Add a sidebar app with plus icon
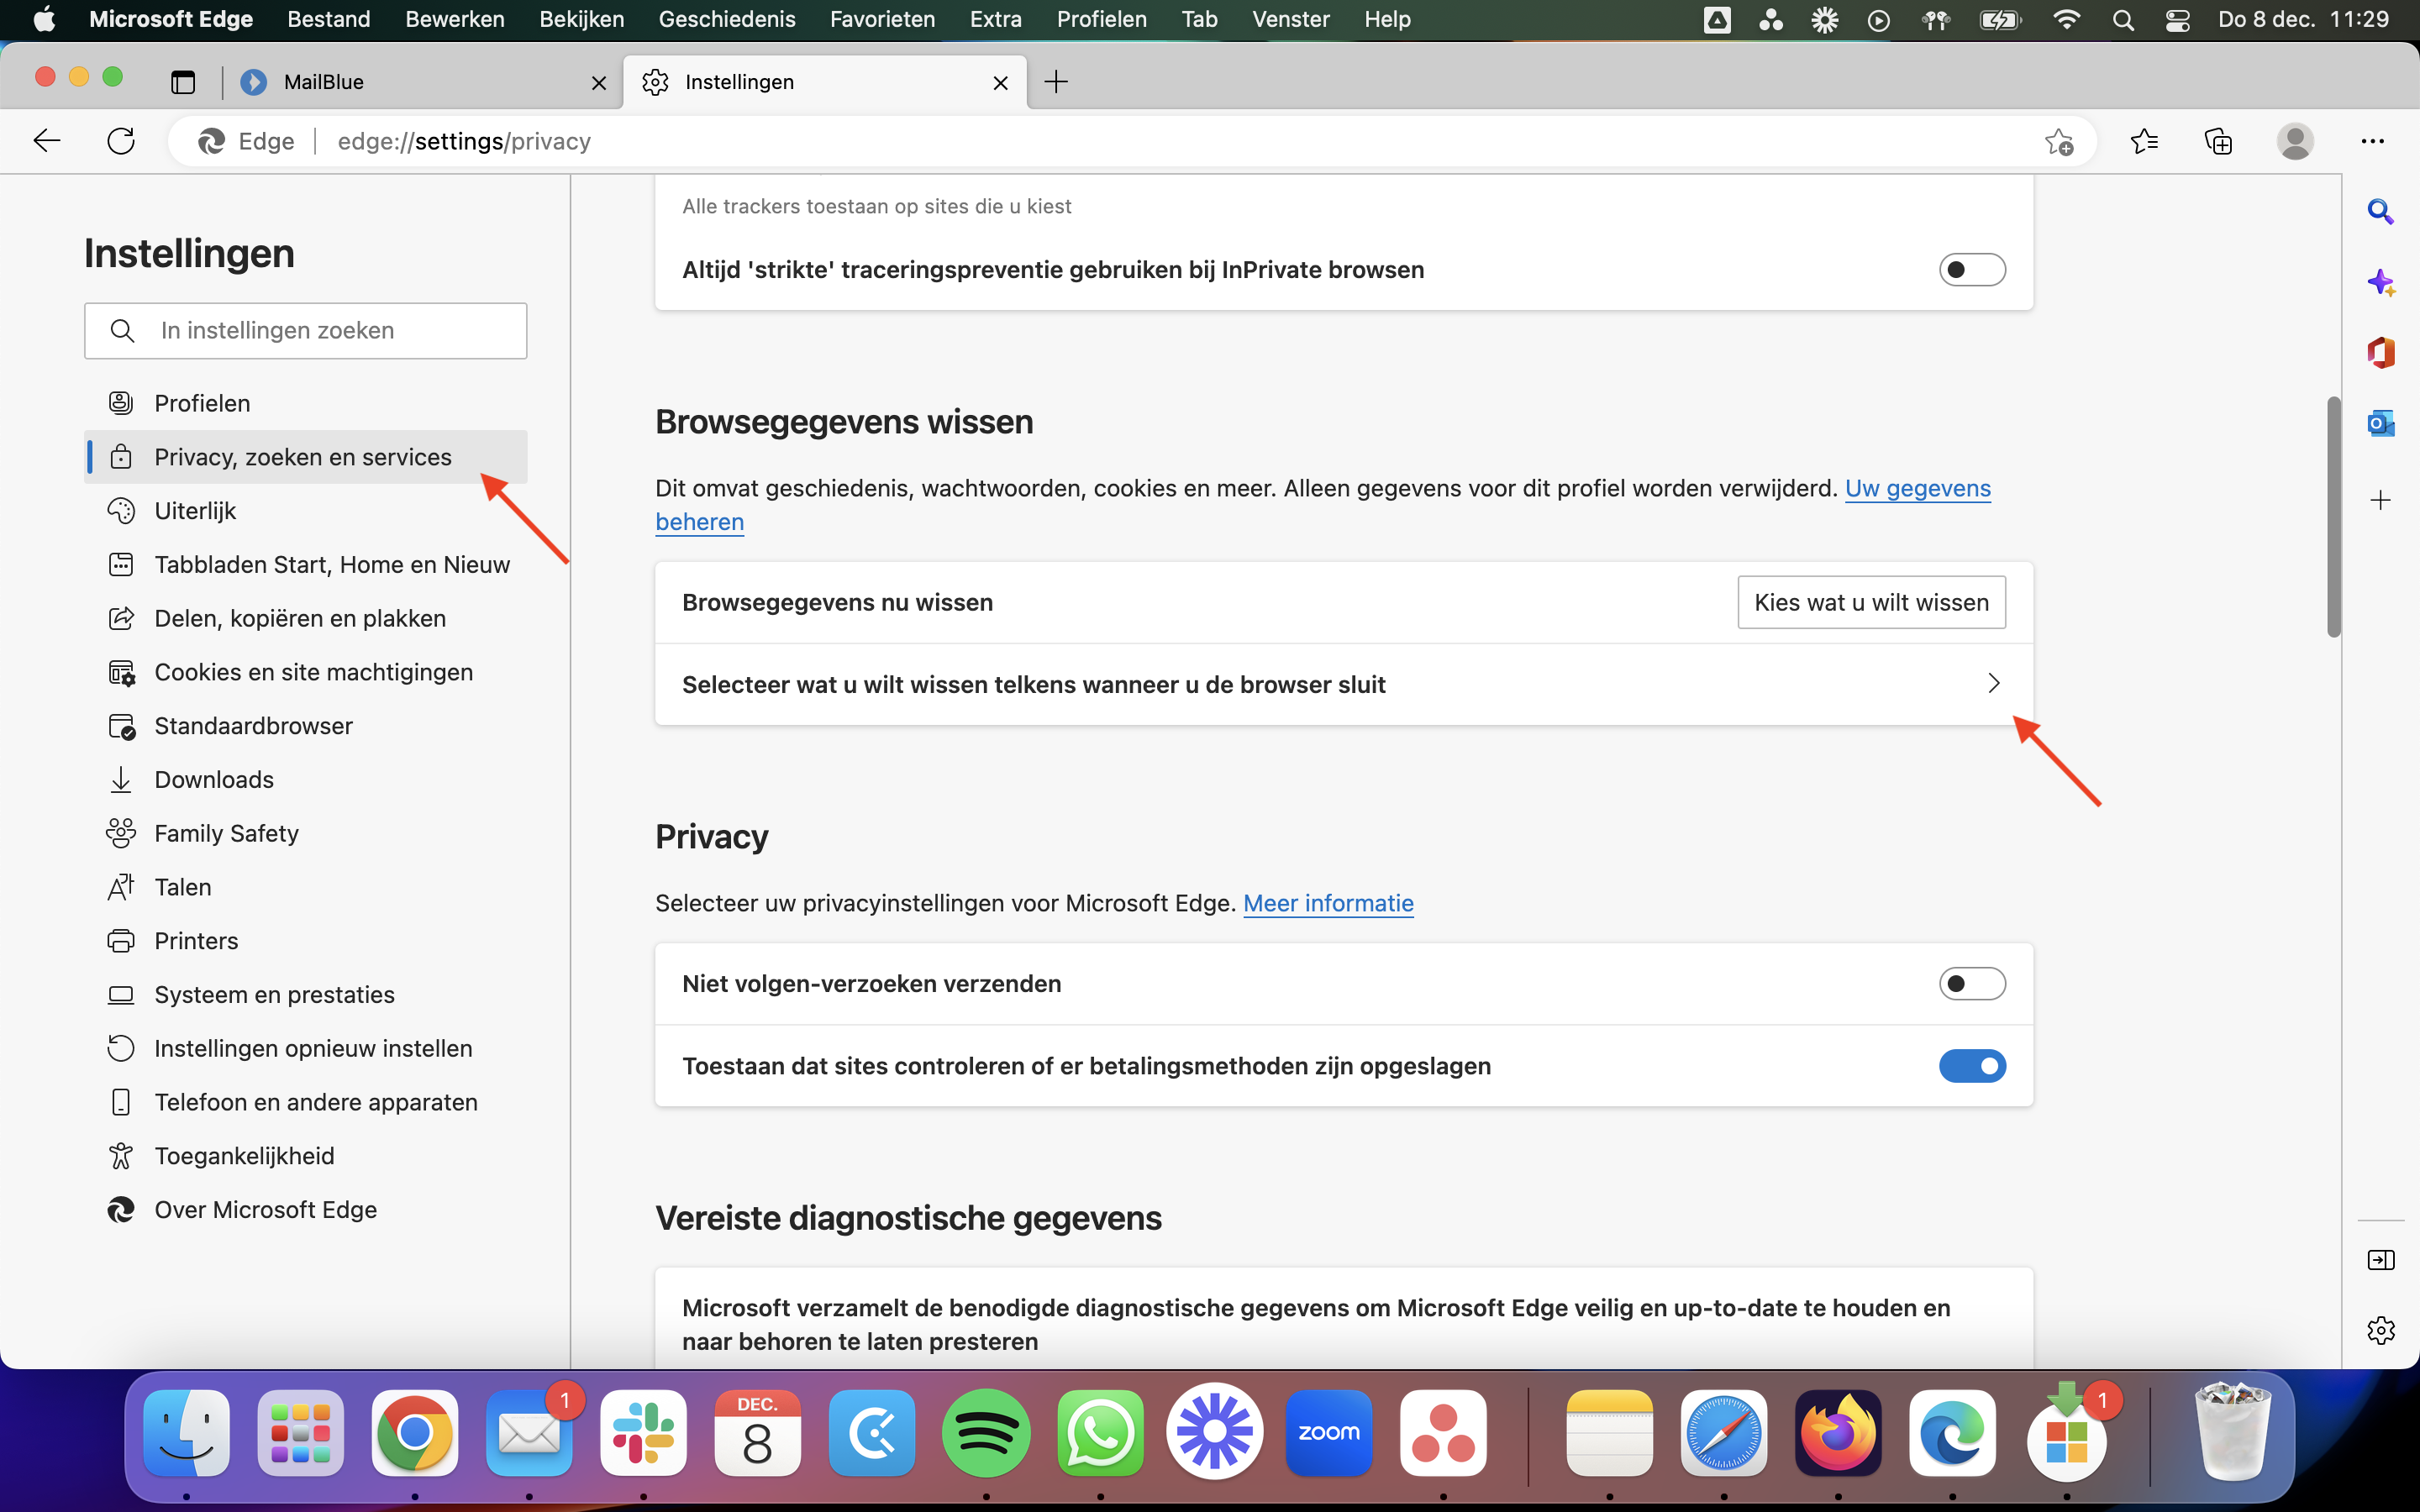The image size is (2420, 1512). pyautogui.click(x=2380, y=499)
